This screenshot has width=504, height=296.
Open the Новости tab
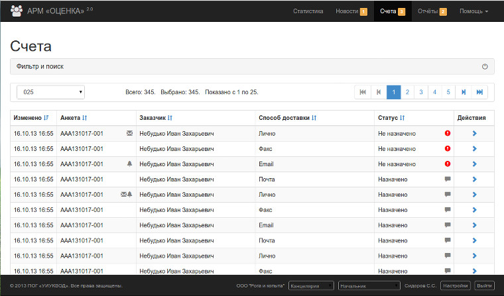point(351,11)
